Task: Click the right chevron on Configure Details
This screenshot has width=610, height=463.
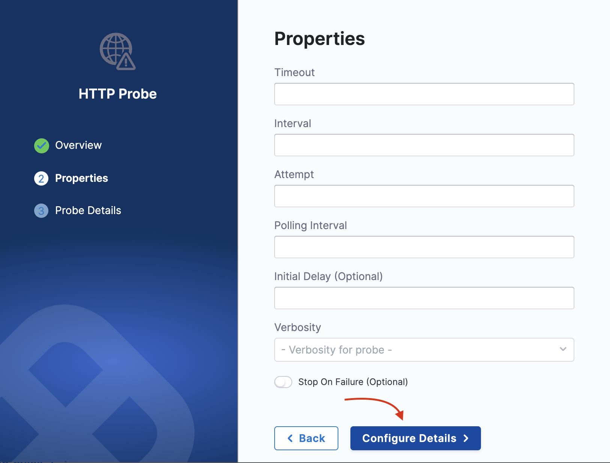Action: pos(466,438)
